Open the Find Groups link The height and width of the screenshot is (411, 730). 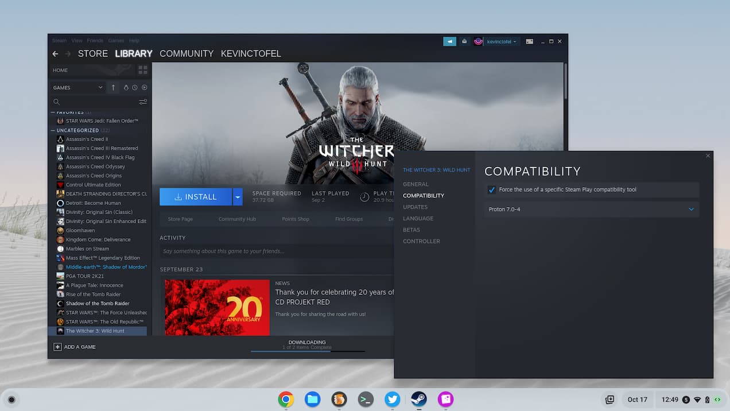click(x=349, y=219)
